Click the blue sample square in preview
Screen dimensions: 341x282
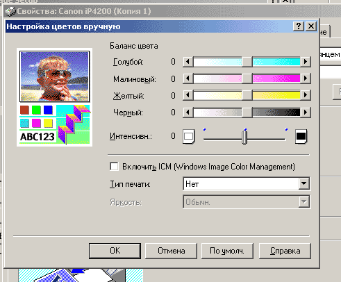point(48,110)
